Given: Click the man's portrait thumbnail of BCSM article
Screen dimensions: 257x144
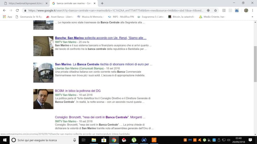Looking at the screenshot, I should click(x=43, y=99).
